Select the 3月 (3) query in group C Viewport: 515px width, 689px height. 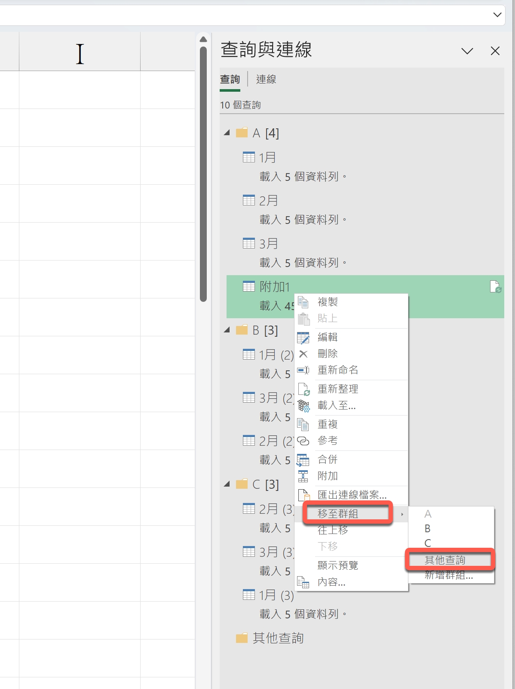click(276, 552)
